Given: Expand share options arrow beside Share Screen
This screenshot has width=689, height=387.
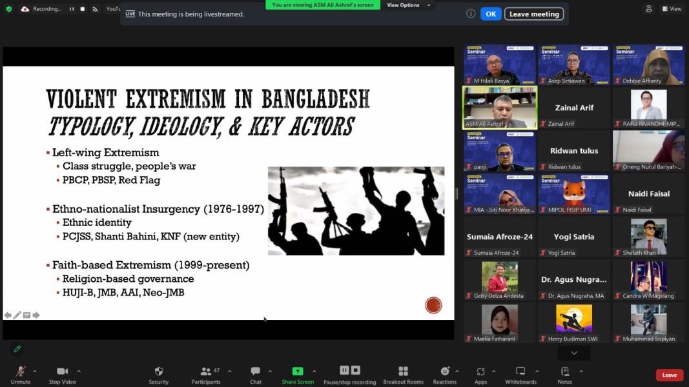Looking at the screenshot, I should tap(314, 372).
